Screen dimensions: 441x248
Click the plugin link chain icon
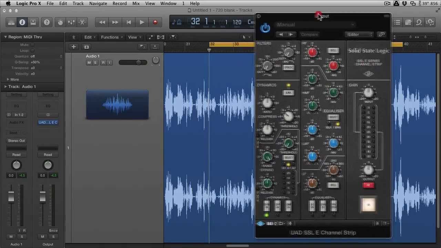coord(382,34)
